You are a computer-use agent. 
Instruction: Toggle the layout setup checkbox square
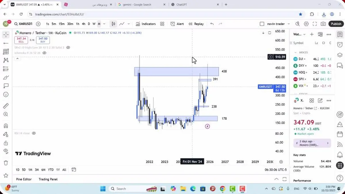coord(262,24)
